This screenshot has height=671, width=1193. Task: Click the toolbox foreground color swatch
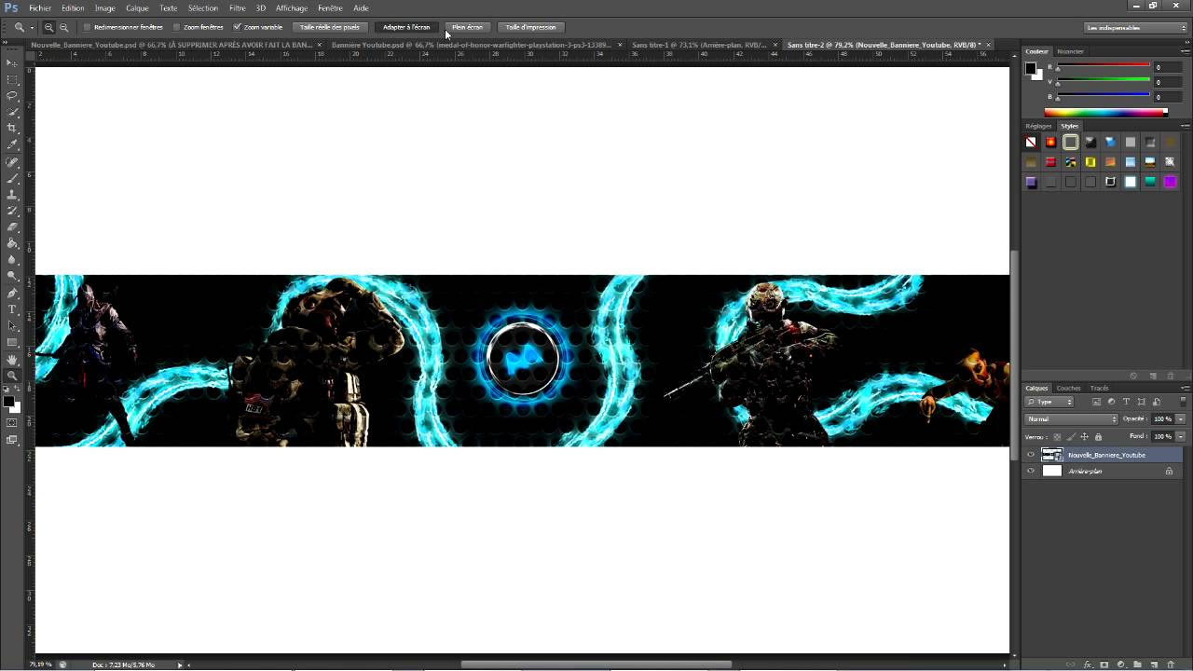coord(8,401)
